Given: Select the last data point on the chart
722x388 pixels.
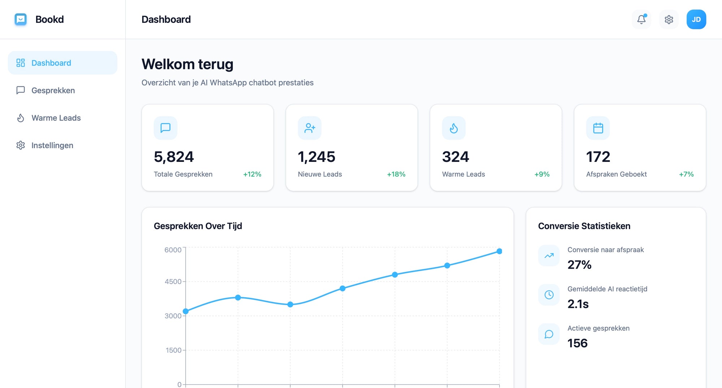Looking at the screenshot, I should click(499, 251).
